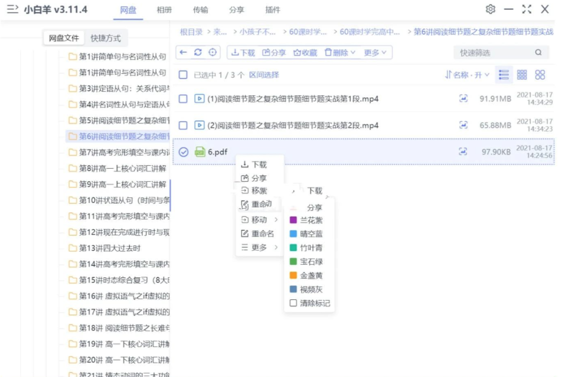
Task: Open the 删除 dropdown arrow in toolbar
Action: [353, 52]
